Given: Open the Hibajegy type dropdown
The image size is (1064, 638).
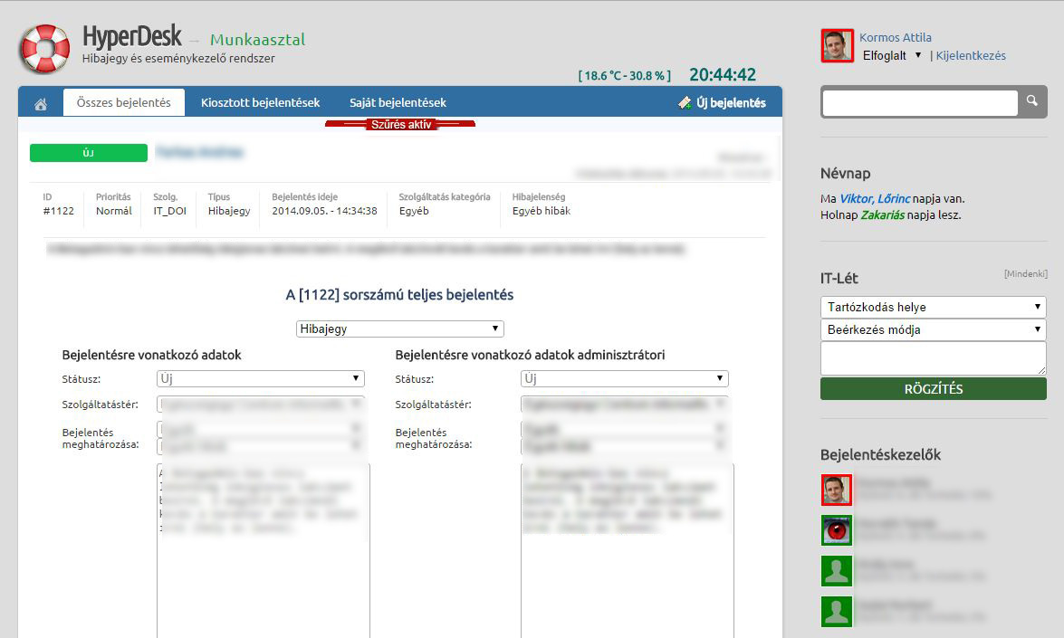Looking at the screenshot, I should pos(399,329).
